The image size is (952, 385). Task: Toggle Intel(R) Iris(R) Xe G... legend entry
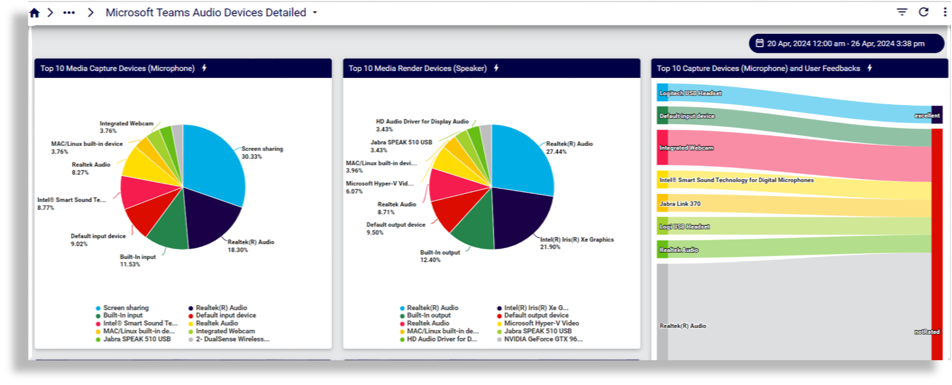pos(533,308)
